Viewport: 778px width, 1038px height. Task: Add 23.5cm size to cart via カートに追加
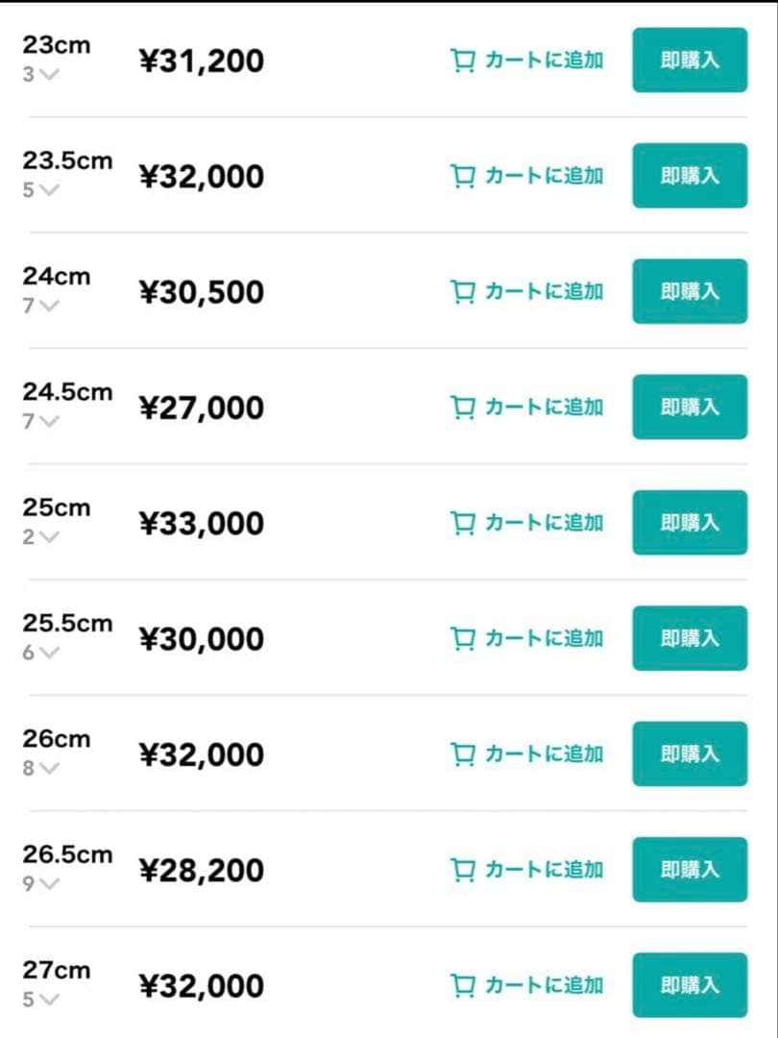pyautogui.click(x=544, y=176)
